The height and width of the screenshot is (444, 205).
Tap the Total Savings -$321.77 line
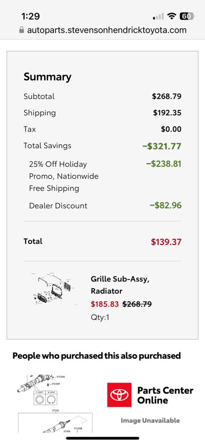click(102, 146)
